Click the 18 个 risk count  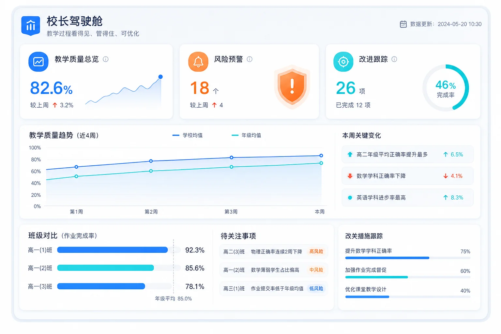205,88
